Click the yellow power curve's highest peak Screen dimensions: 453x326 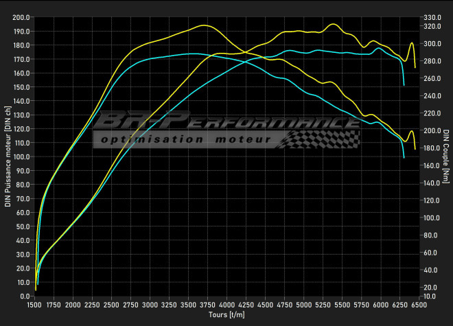334,24
